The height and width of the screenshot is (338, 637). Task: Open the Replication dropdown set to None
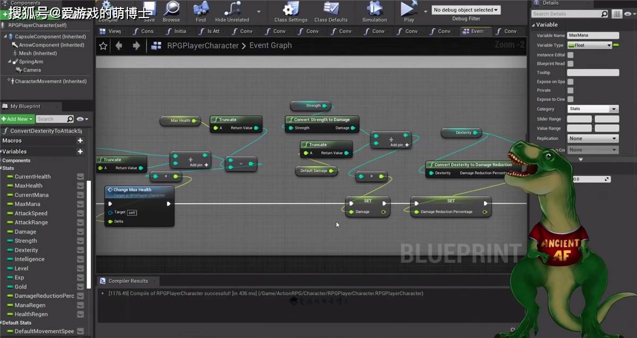(x=593, y=138)
